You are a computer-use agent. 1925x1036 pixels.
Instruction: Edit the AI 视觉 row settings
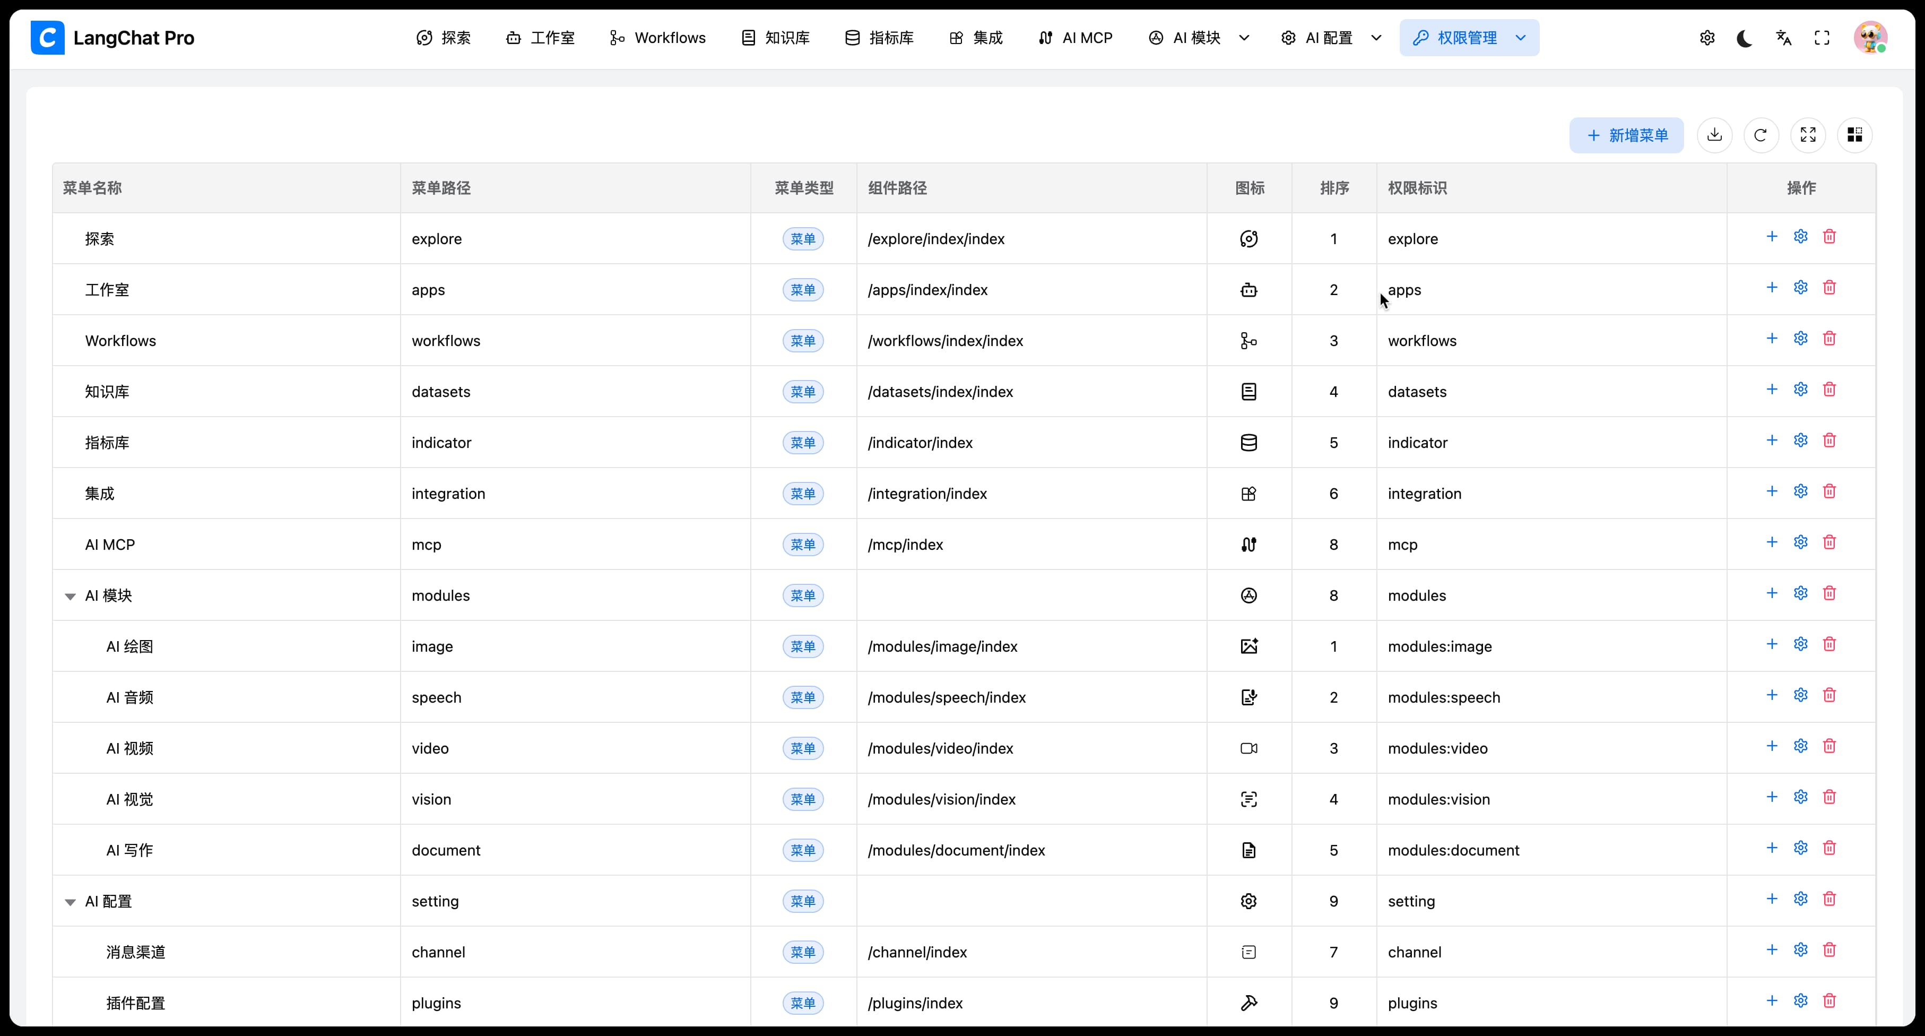pyautogui.click(x=1801, y=797)
